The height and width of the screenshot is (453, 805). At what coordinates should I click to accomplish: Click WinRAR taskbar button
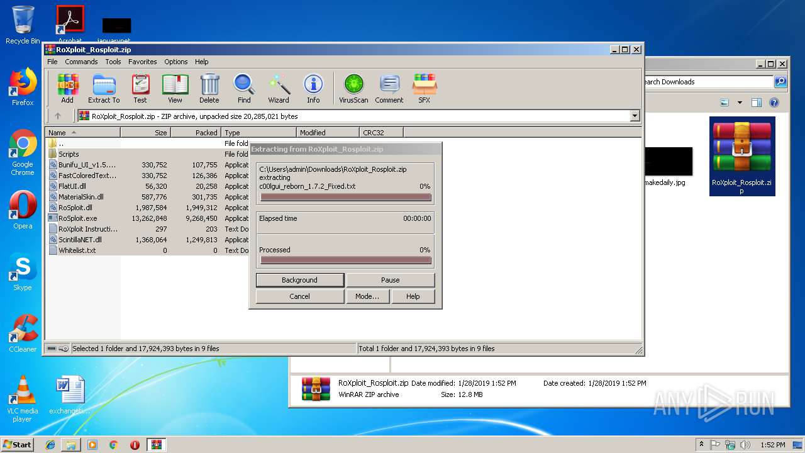click(157, 445)
